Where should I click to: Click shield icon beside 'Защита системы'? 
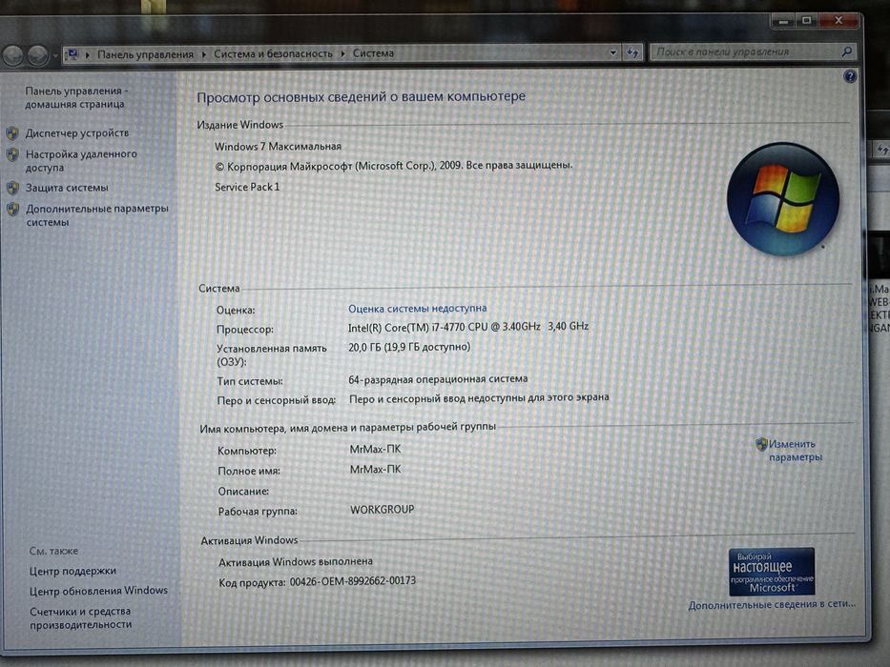(12, 188)
